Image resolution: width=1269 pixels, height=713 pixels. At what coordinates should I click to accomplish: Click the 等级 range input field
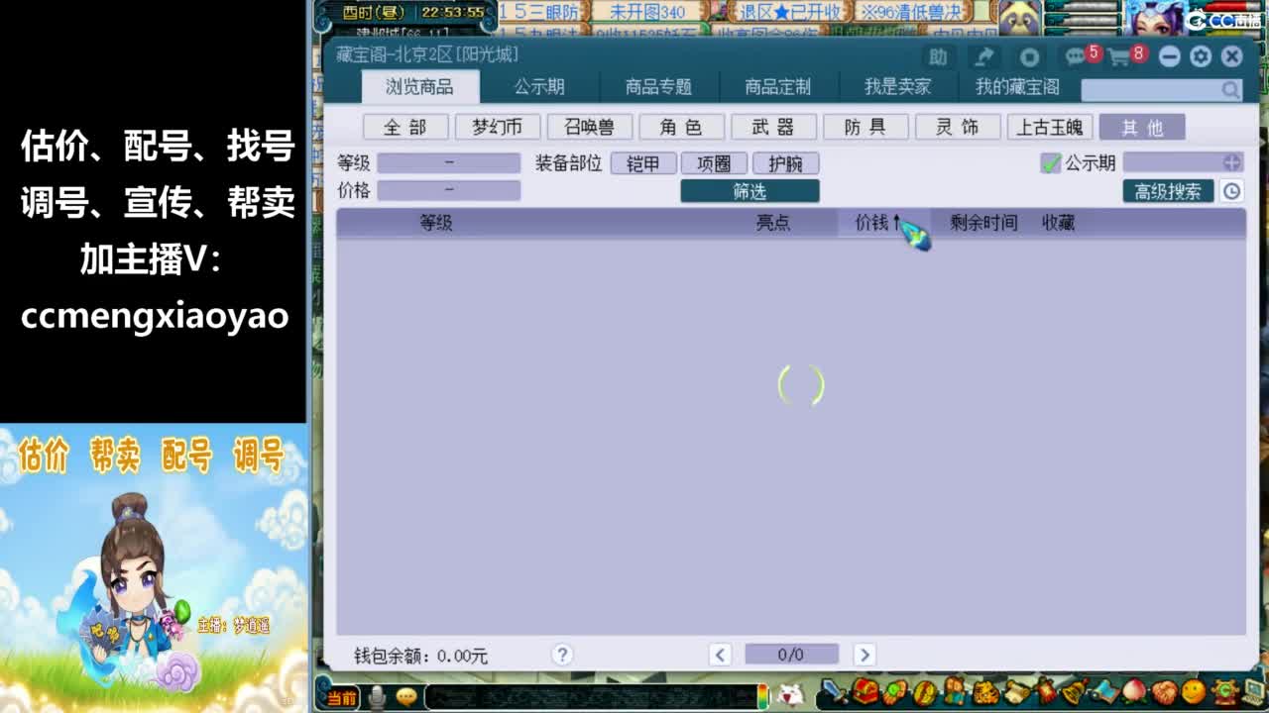tap(449, 163)
